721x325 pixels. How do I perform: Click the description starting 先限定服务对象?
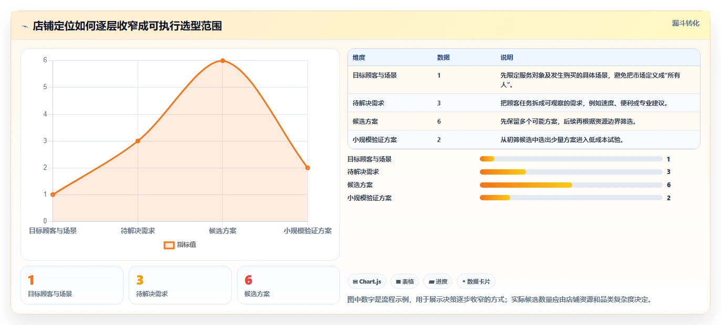[590, 80]
